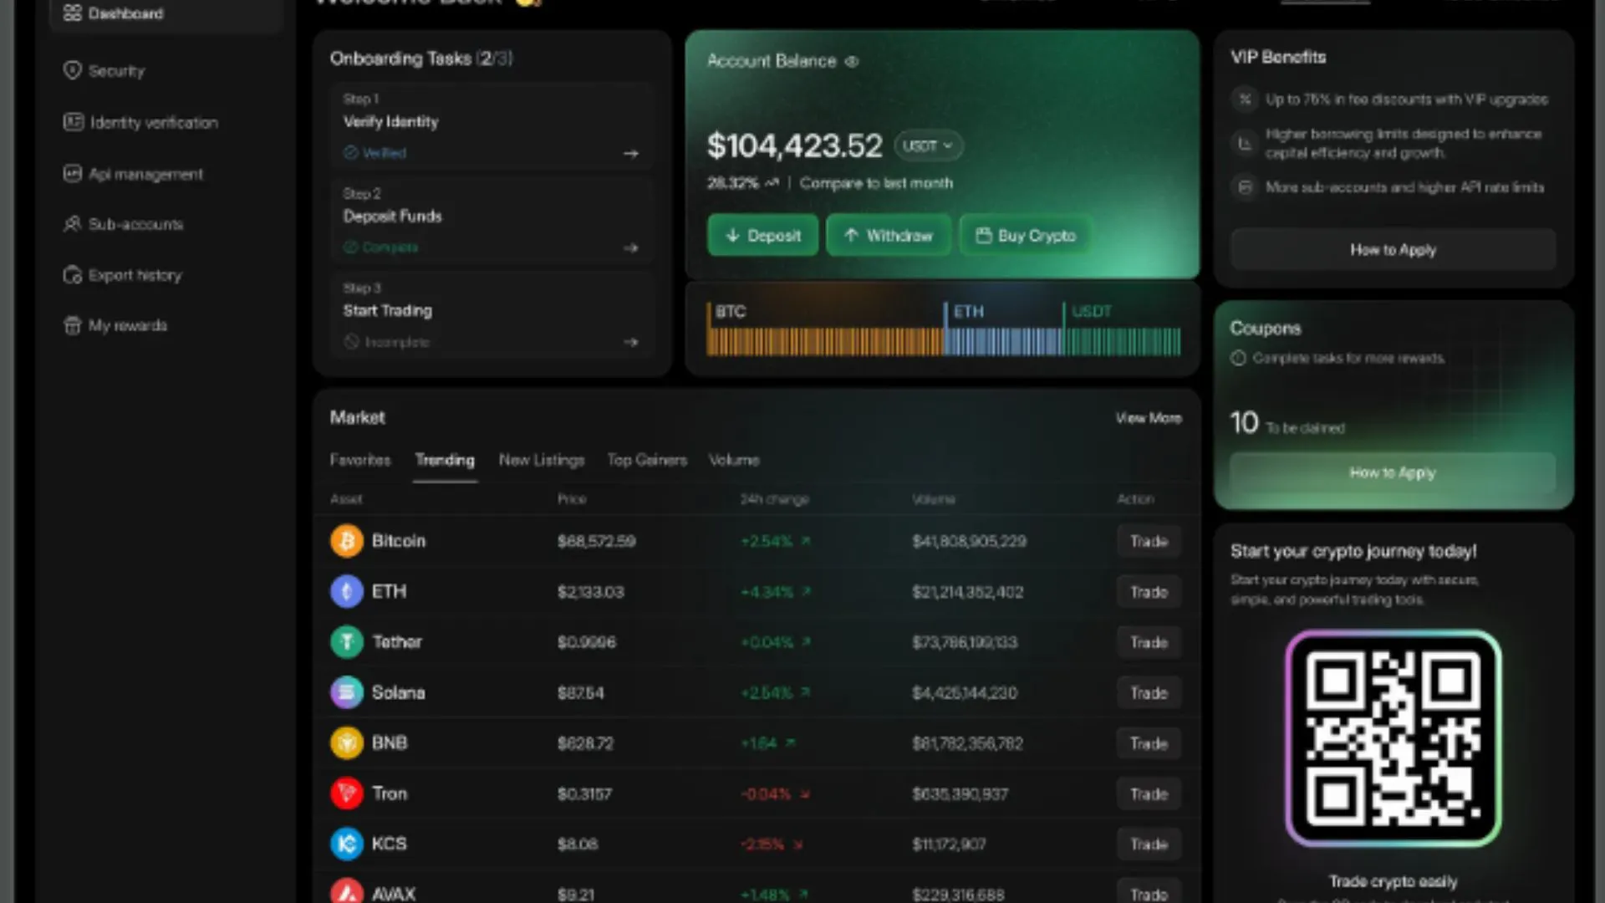Screen dimensions: 1605x903
Task: Click Trade in the Tether row
Action: [1149, 642]
